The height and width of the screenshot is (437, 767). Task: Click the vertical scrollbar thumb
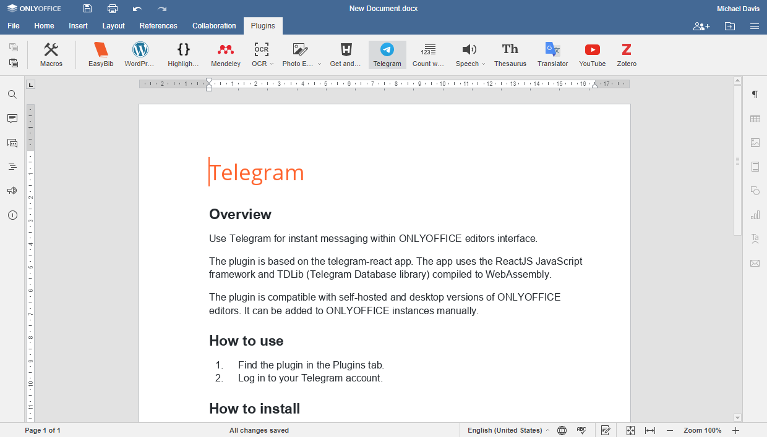click(737, 160)
